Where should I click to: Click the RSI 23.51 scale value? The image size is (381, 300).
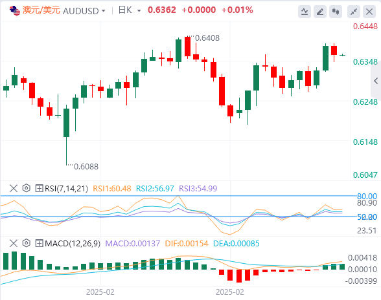tap(367, 230)
